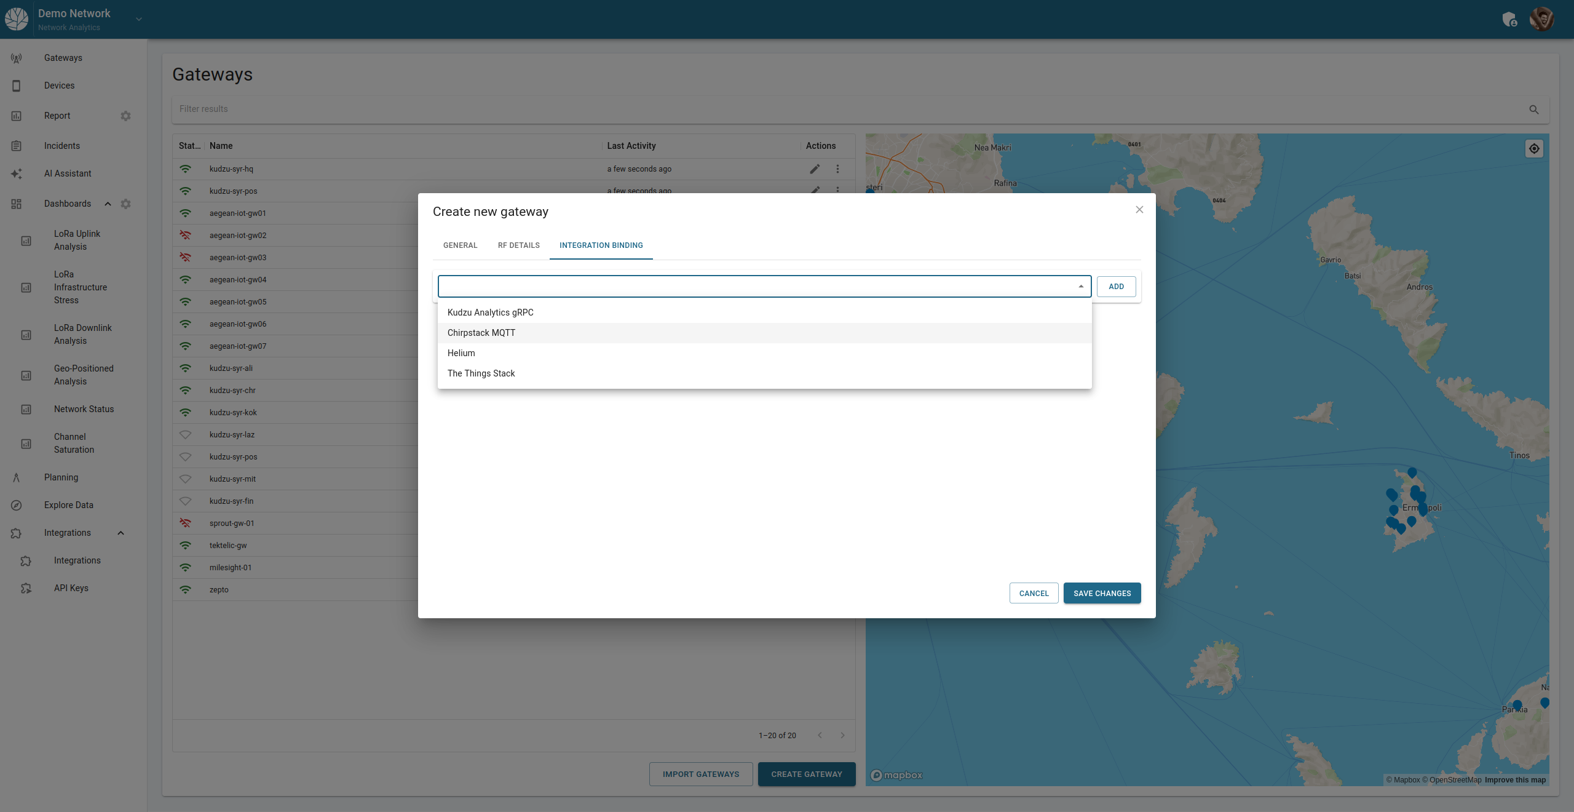Click shield security icon in header
Image resolution: width=1574 pixels, height=812 pixels.
click(x=1509, y=20)
